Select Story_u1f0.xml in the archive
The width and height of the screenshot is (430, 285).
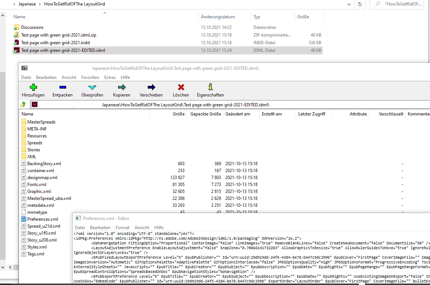click(42, 233)
